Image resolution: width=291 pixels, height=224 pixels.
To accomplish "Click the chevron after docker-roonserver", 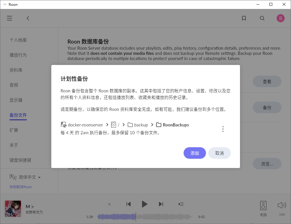I will pyautogui.click(x=107, y=125).
